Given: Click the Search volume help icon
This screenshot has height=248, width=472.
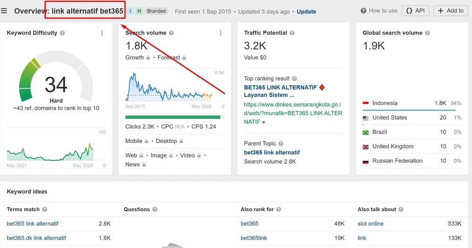Looking at the screenshot, I should point(171,33).
